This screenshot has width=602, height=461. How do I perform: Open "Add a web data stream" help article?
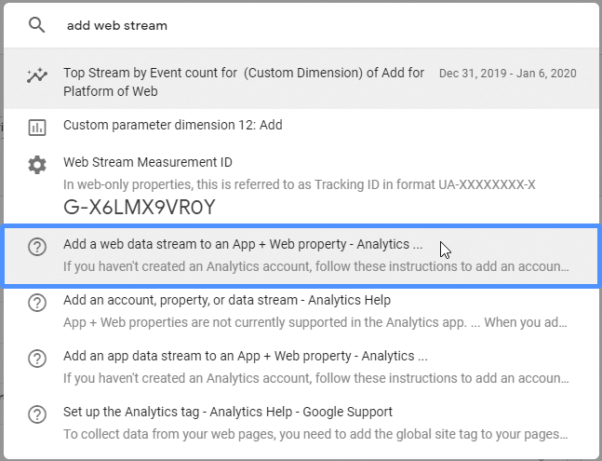301,256
